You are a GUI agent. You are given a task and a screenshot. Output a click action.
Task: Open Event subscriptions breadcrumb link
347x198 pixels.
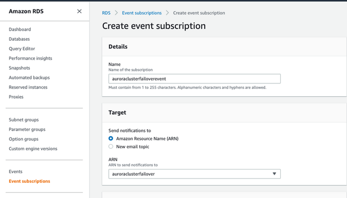[x=143, y=13]
